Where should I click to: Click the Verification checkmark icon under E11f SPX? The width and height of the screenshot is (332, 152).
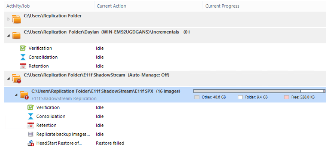(30, 108)
